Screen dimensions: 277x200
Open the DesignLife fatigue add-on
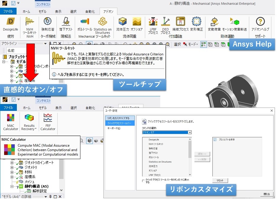(x=10, y=24)
